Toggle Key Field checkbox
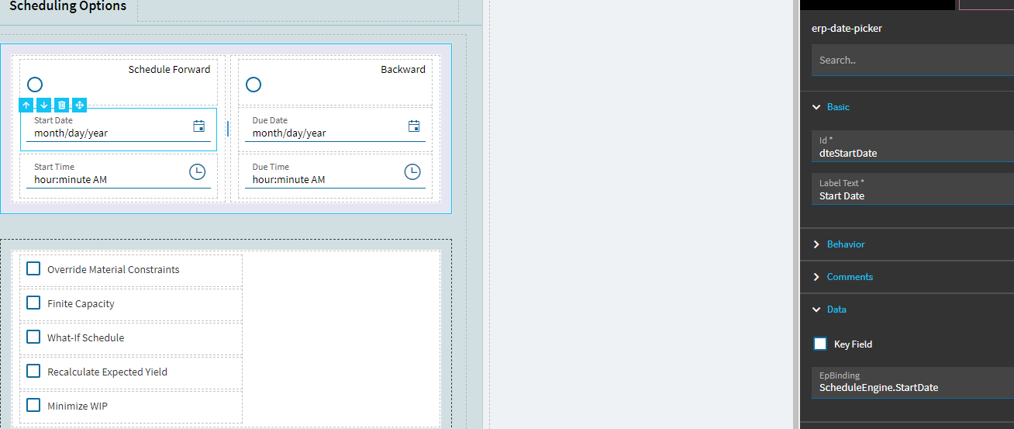The height and width of the screenshot is (429, 1014). pos(820,344)
